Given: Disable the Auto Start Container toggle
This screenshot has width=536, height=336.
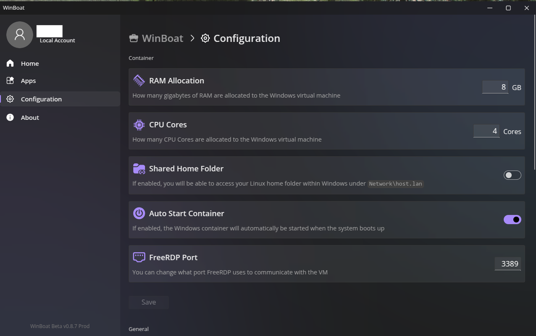Looking at the screenshot, I should click(512, 220).
